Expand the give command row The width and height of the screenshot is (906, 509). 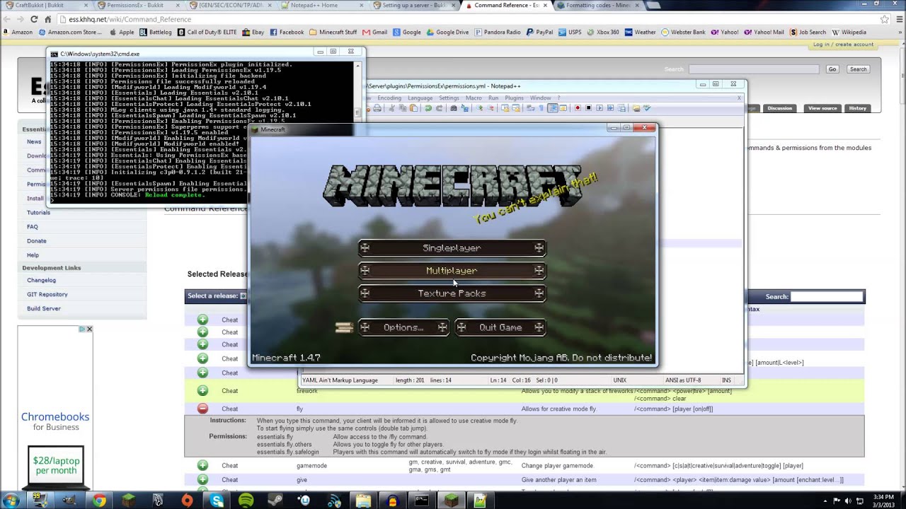pyautogui.click(x=202, y=479)
